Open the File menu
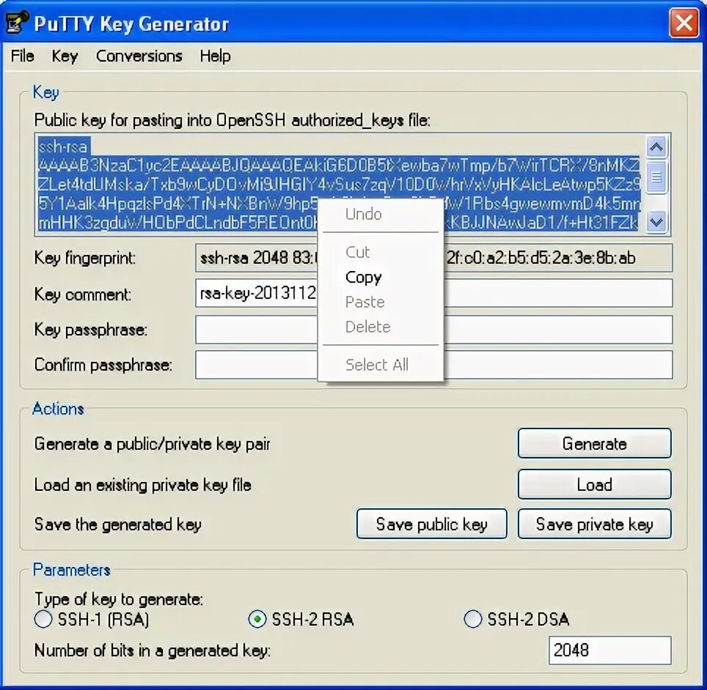Screen dimensions: 707x690 click(x=23, y=56)
